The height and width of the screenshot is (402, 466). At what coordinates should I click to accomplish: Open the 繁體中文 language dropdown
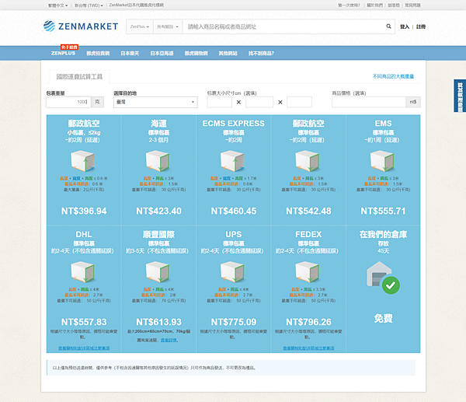tap(58, 5)
